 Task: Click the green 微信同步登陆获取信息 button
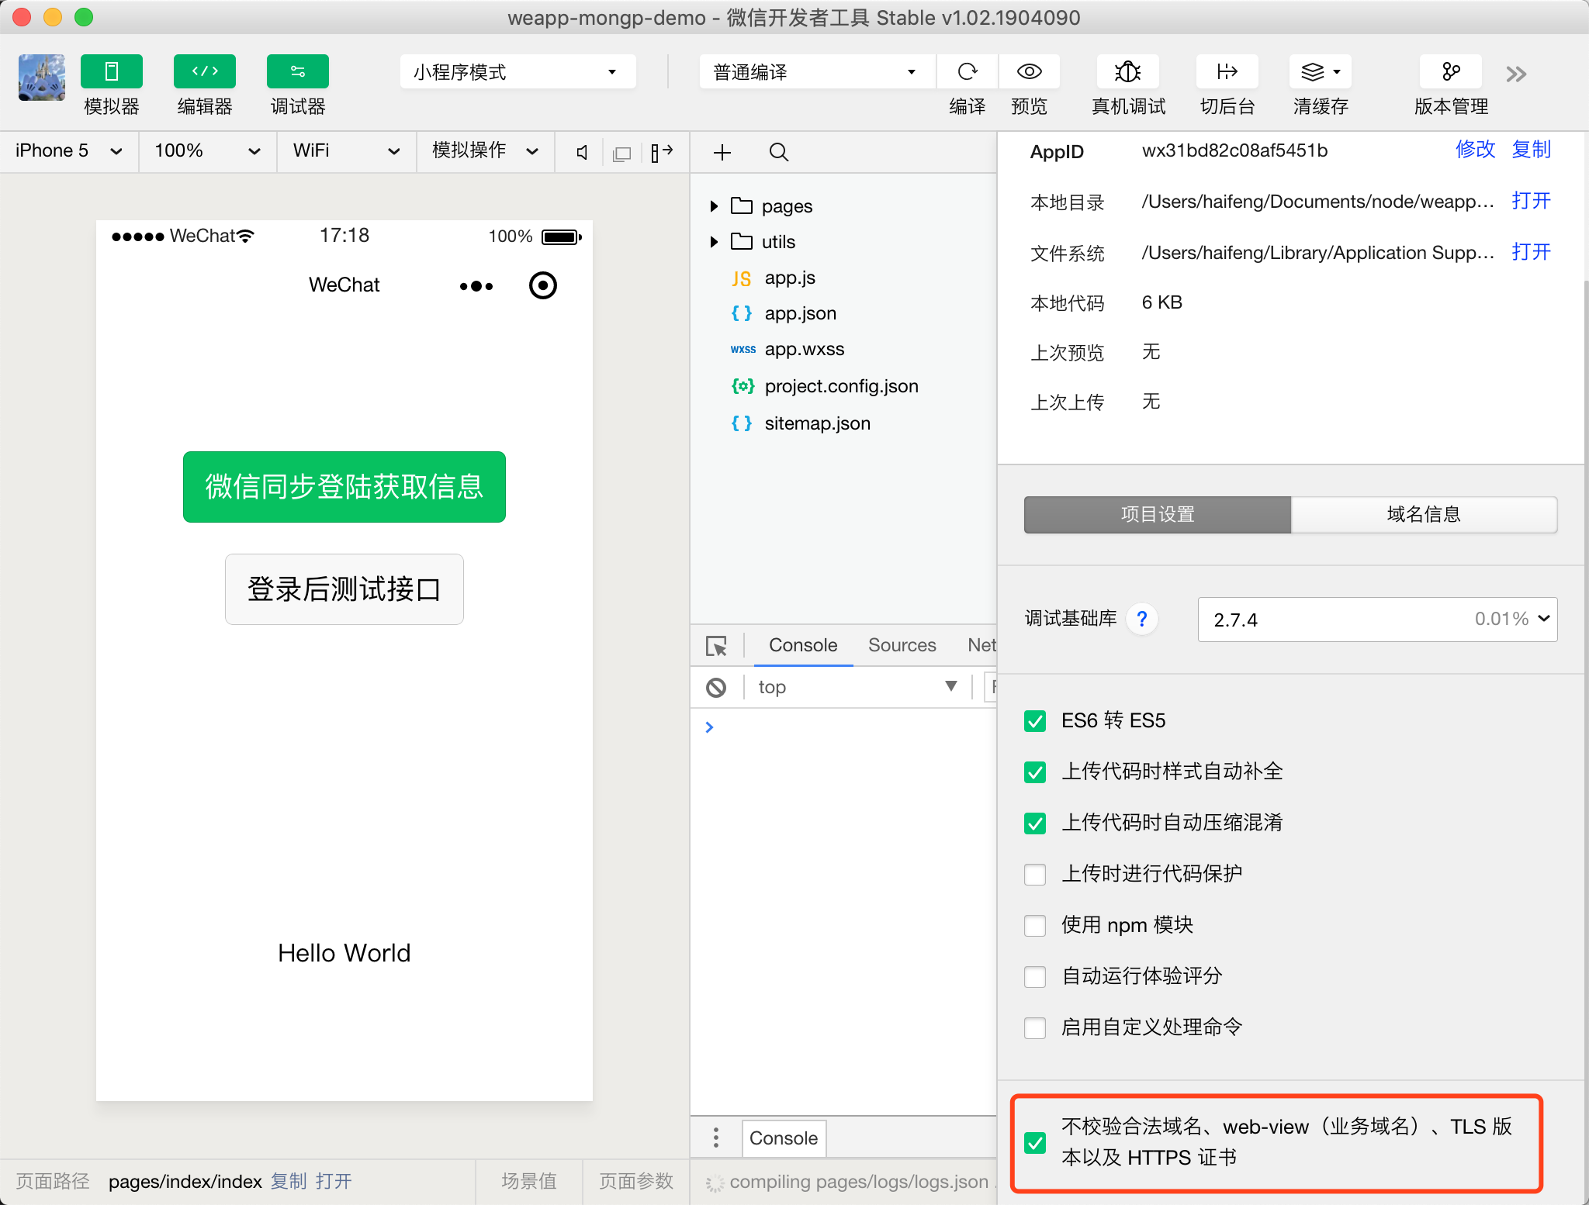(344, 487)
